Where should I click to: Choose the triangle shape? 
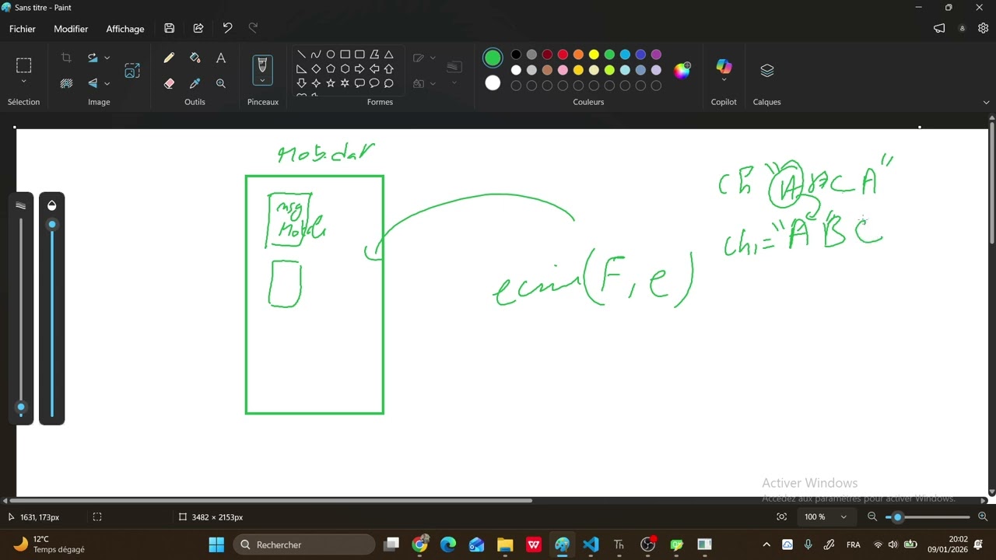(x=389, y=54)
